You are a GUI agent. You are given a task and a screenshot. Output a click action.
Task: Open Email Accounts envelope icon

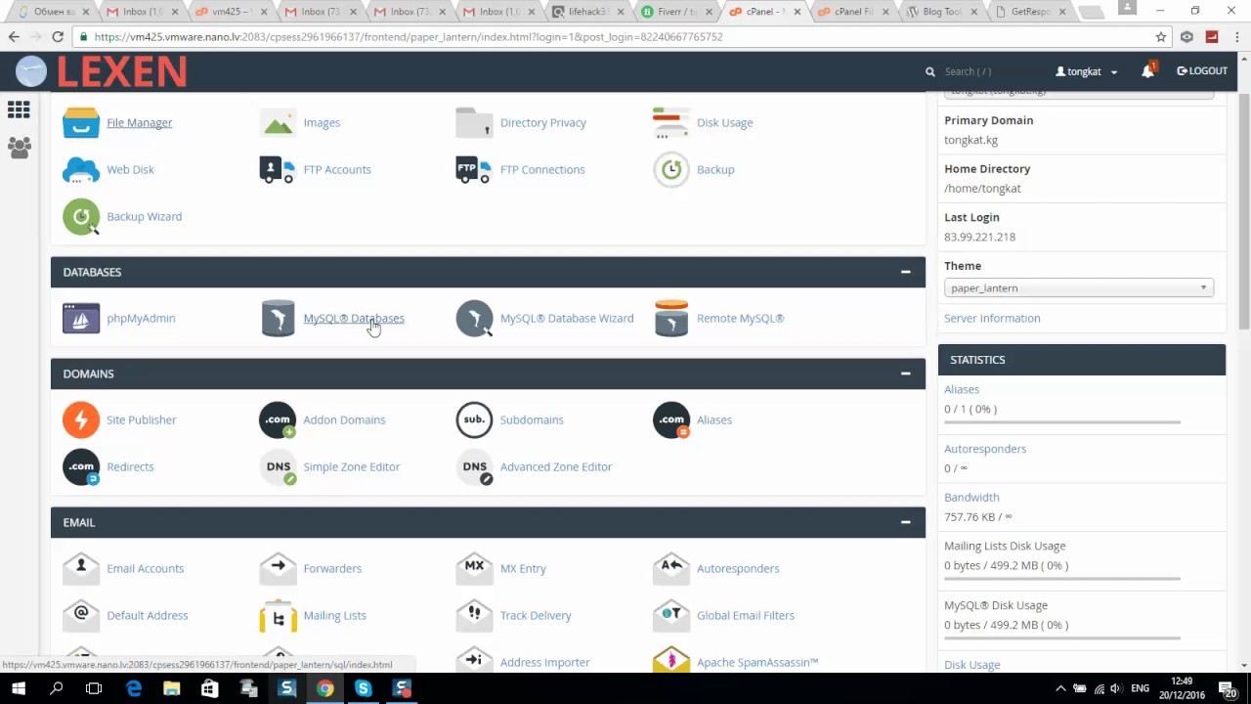[x=81, y=568]
